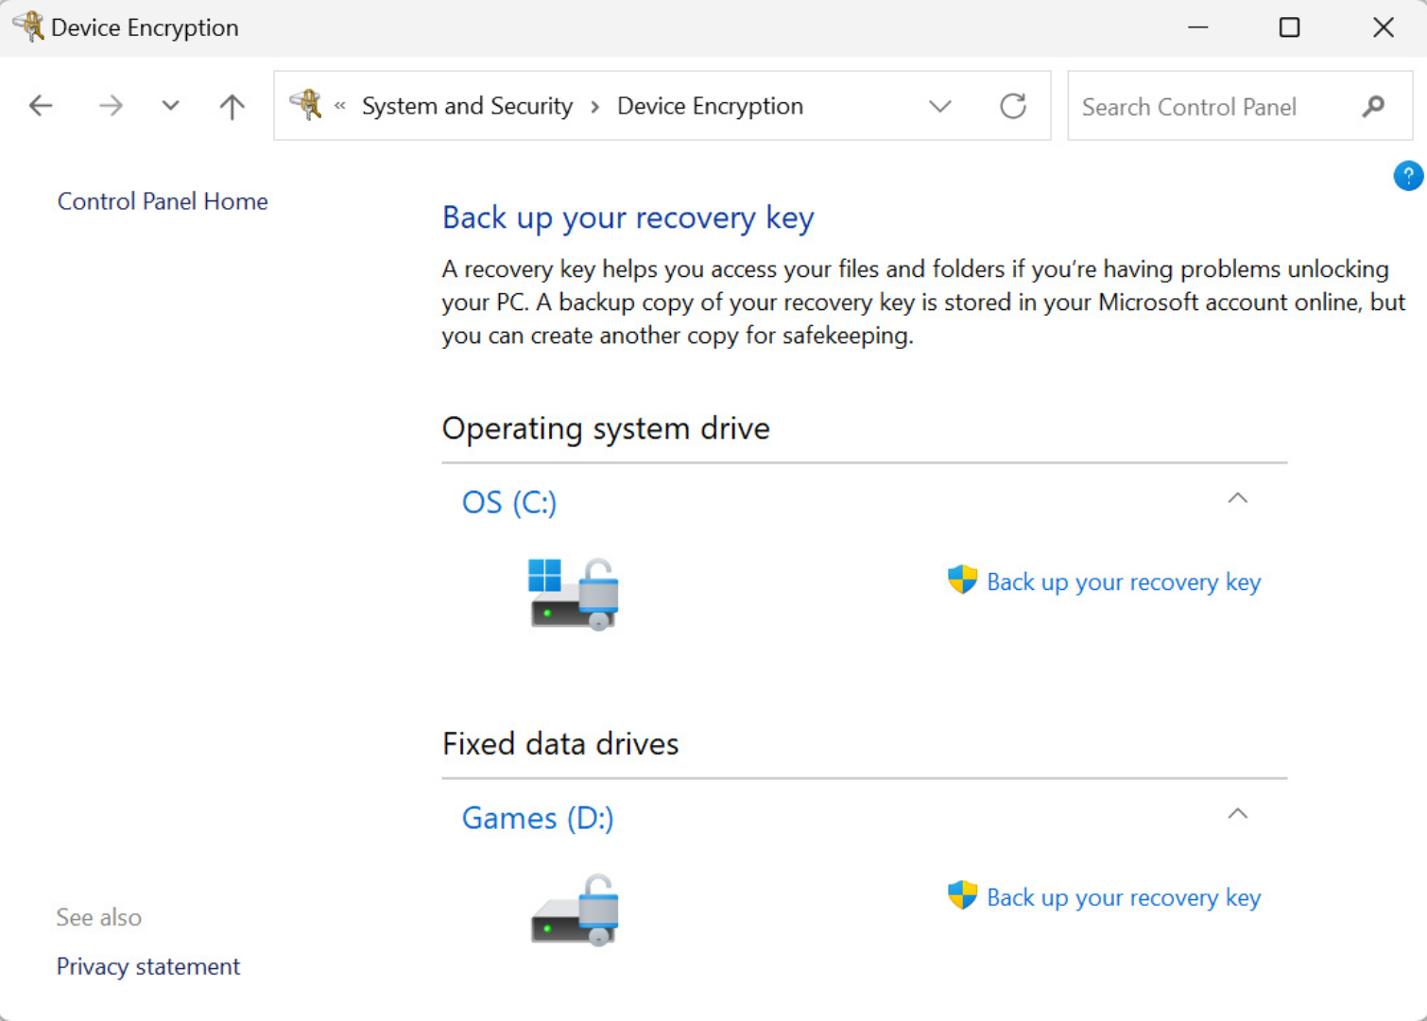Viewport: 1427px width, 1021px height.
Task: Click the up one level arrow
Action: point(231,105)
